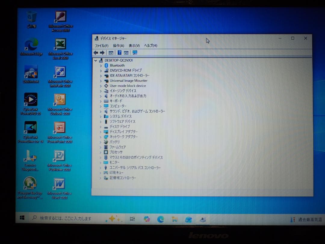The image size is (325, 244).
Task: Open the 操作(A) menu
Action: coord(119,46)
